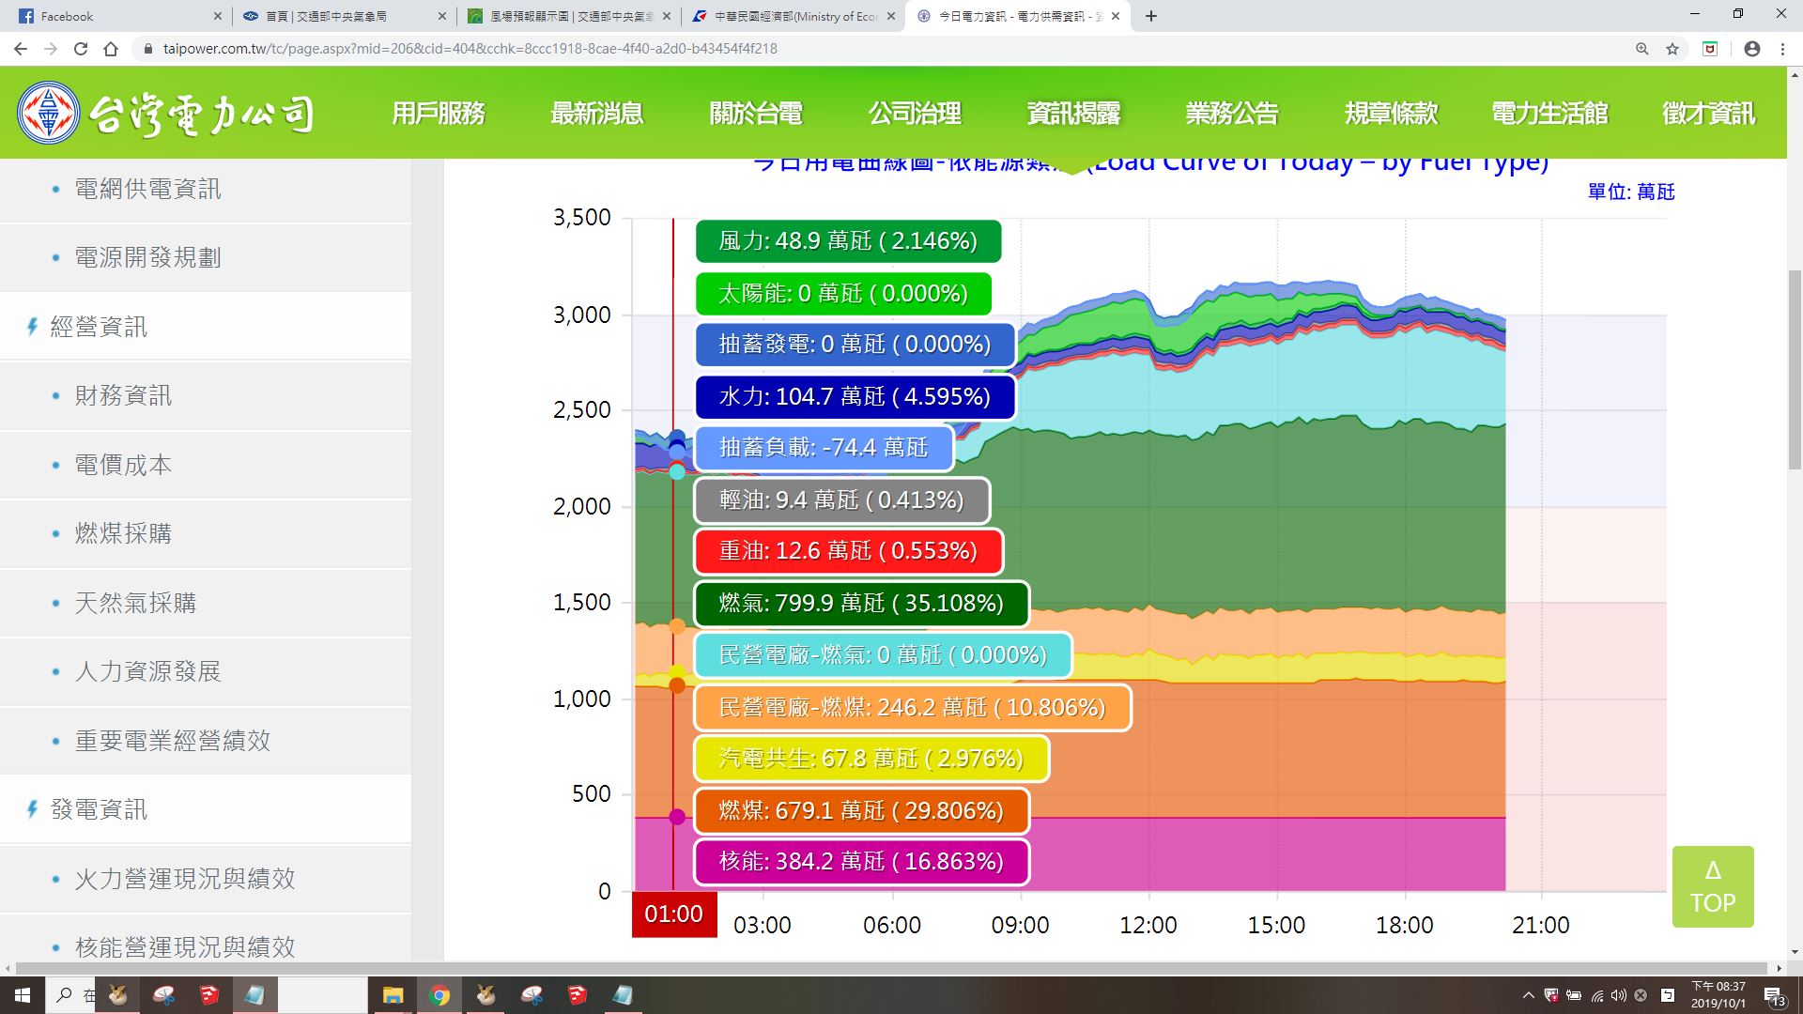Select the 今日電力資訊 tab
Screen dimensions: 1803x1014
[x=1018, y=16]
